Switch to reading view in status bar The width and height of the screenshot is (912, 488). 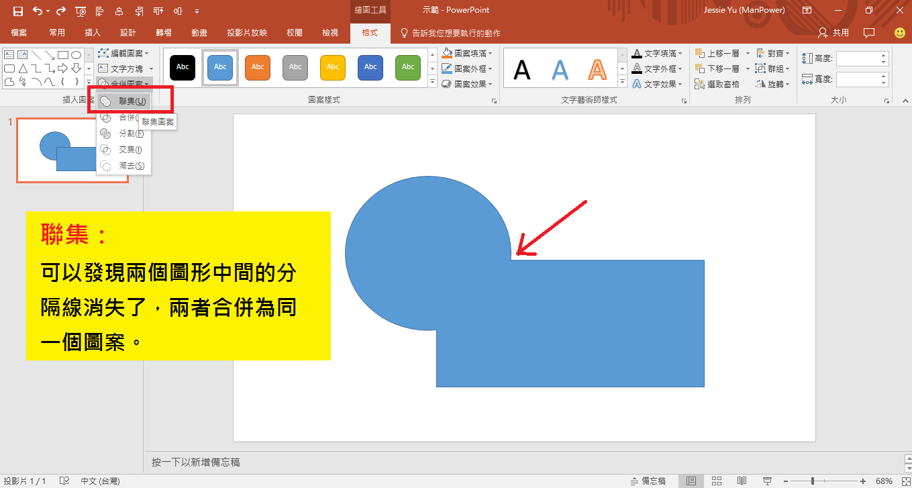pyautogui.click(x=742, y=481)
